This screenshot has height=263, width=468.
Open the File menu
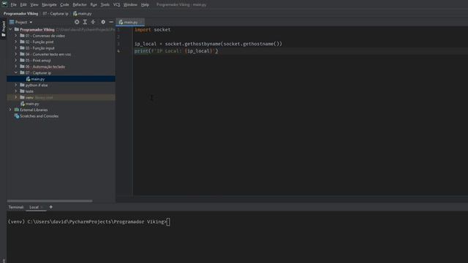[x=13, y=5]
